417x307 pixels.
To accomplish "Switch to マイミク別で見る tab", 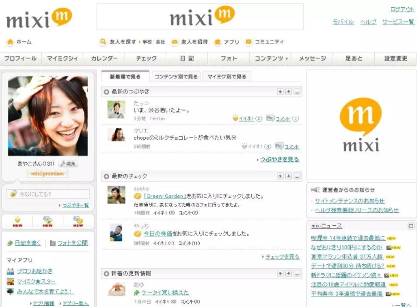I will tap(227, 77).
